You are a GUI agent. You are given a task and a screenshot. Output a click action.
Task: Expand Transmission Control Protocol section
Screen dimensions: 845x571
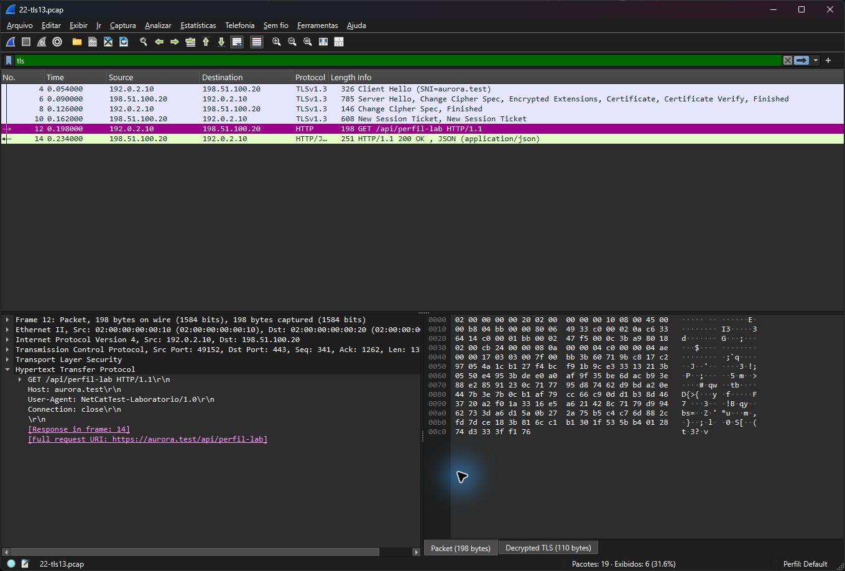tap(7, 350)
